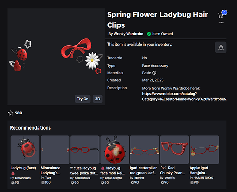Open ladybug face mori kei thumbnail
Image resolution: width=237 pixels, height=192 pixels.
tap(114, 150)
